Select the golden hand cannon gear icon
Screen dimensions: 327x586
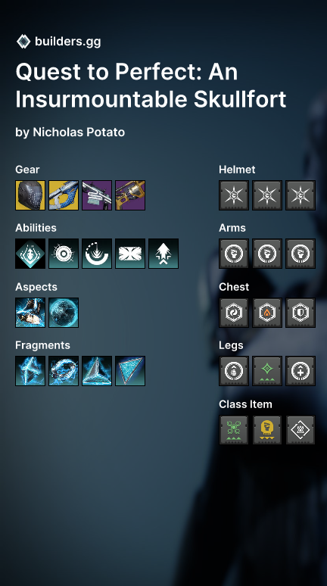click(130, 195)
